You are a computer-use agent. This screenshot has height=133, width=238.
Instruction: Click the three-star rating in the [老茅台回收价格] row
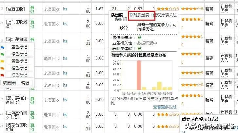pos(168,126)
